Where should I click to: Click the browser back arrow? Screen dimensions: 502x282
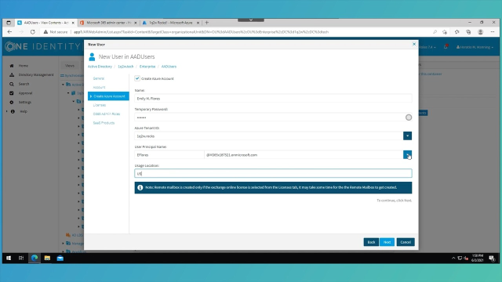(x=9, y=32)
